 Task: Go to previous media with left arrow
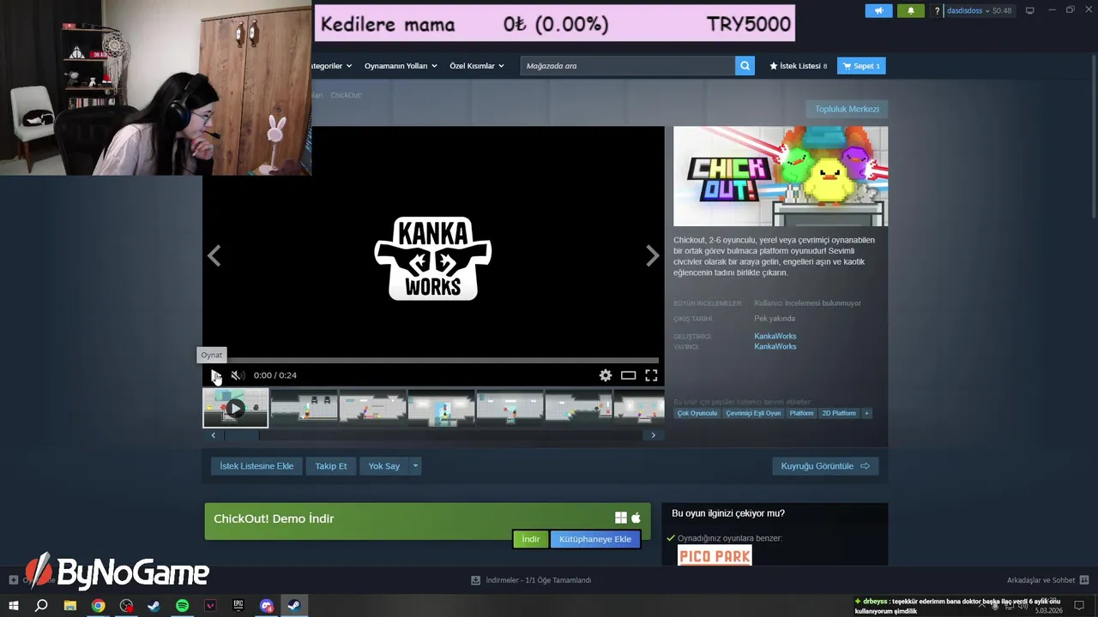pyautogui.click(x=214, y=255)
